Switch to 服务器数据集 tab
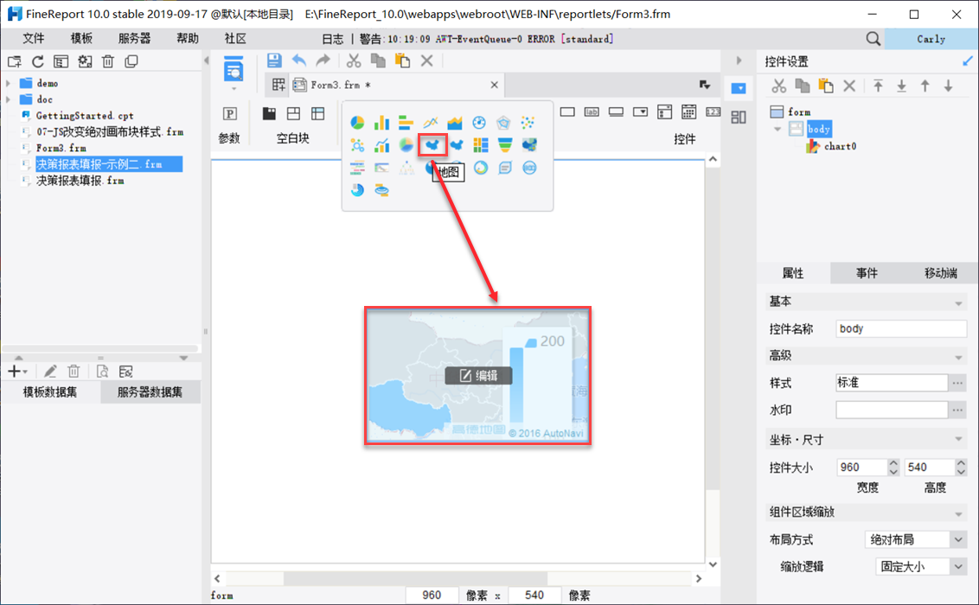The width and height of the screenshot is (979, 605). 150,392
